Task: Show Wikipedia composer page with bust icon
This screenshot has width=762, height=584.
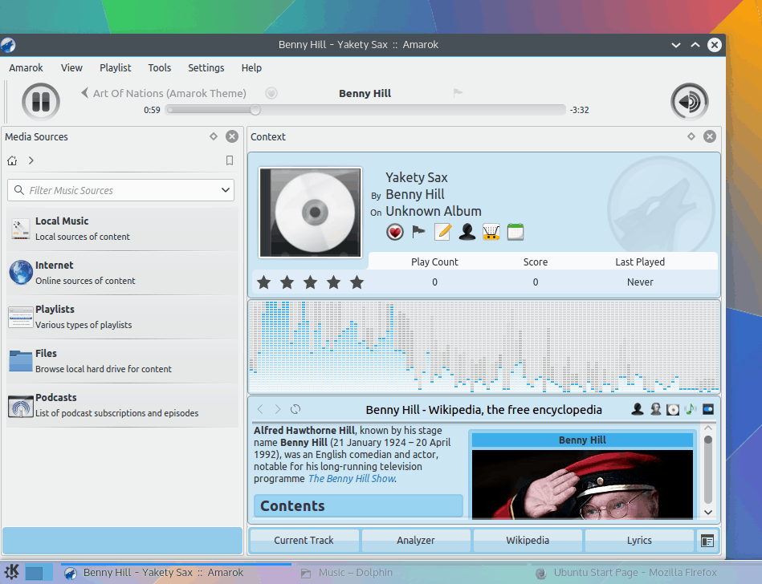Action: [655, 409]
